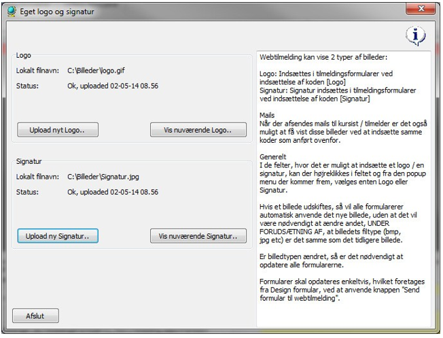Viewport: 443px width, 338px height.
Task: Close the Eget logo og signatur window
Action: click(421, 9)
